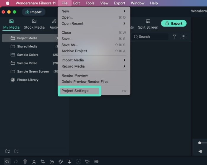Choose Archive Project from the File menu

pos(94,51)
